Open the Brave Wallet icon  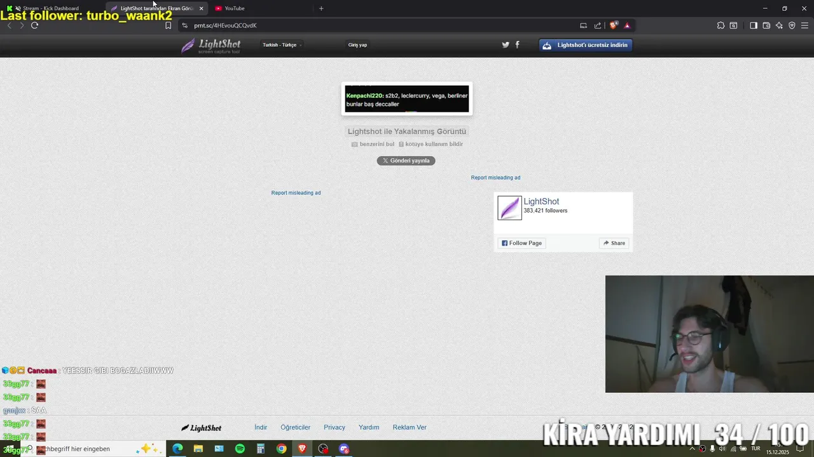766,25
